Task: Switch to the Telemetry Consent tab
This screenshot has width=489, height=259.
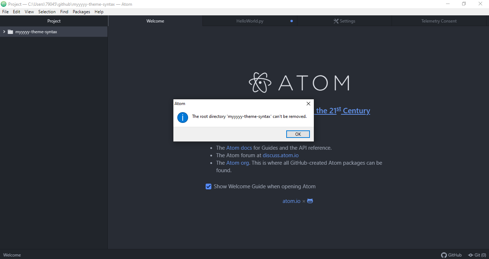Action: tap(439, 21)
